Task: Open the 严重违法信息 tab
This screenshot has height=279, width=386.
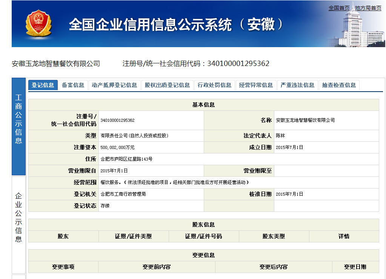Action: point(298,85)
